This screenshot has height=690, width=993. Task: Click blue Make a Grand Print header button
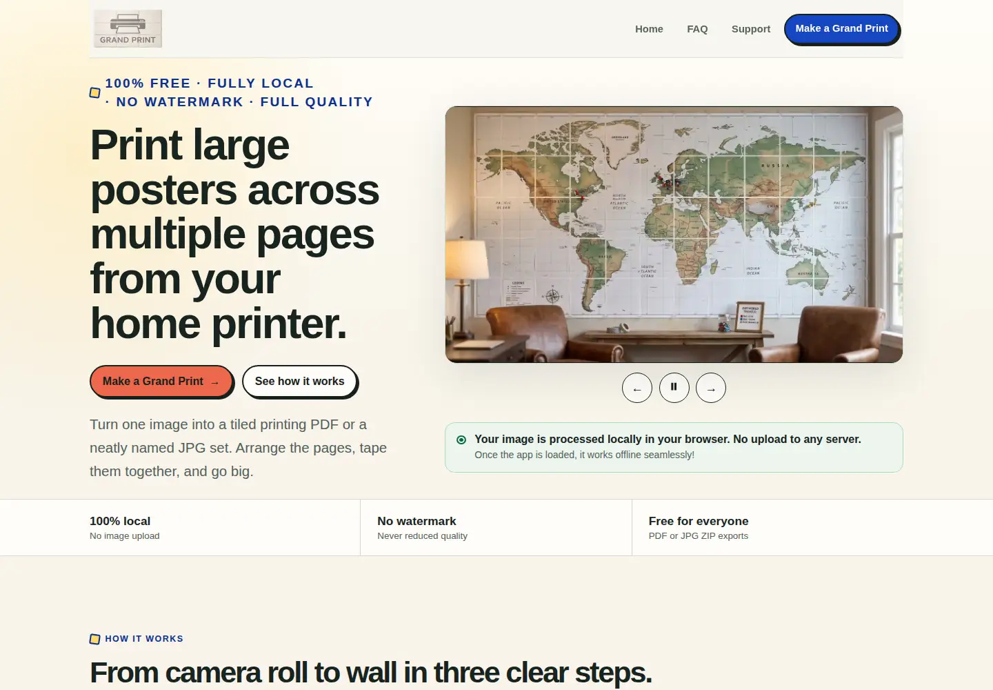click(842, 29)
